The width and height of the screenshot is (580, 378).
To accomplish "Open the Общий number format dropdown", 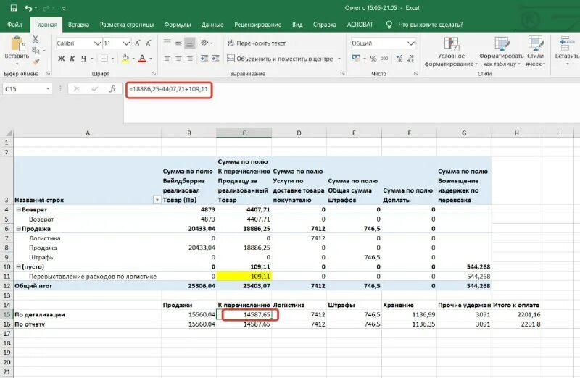I will click(411, 43).
